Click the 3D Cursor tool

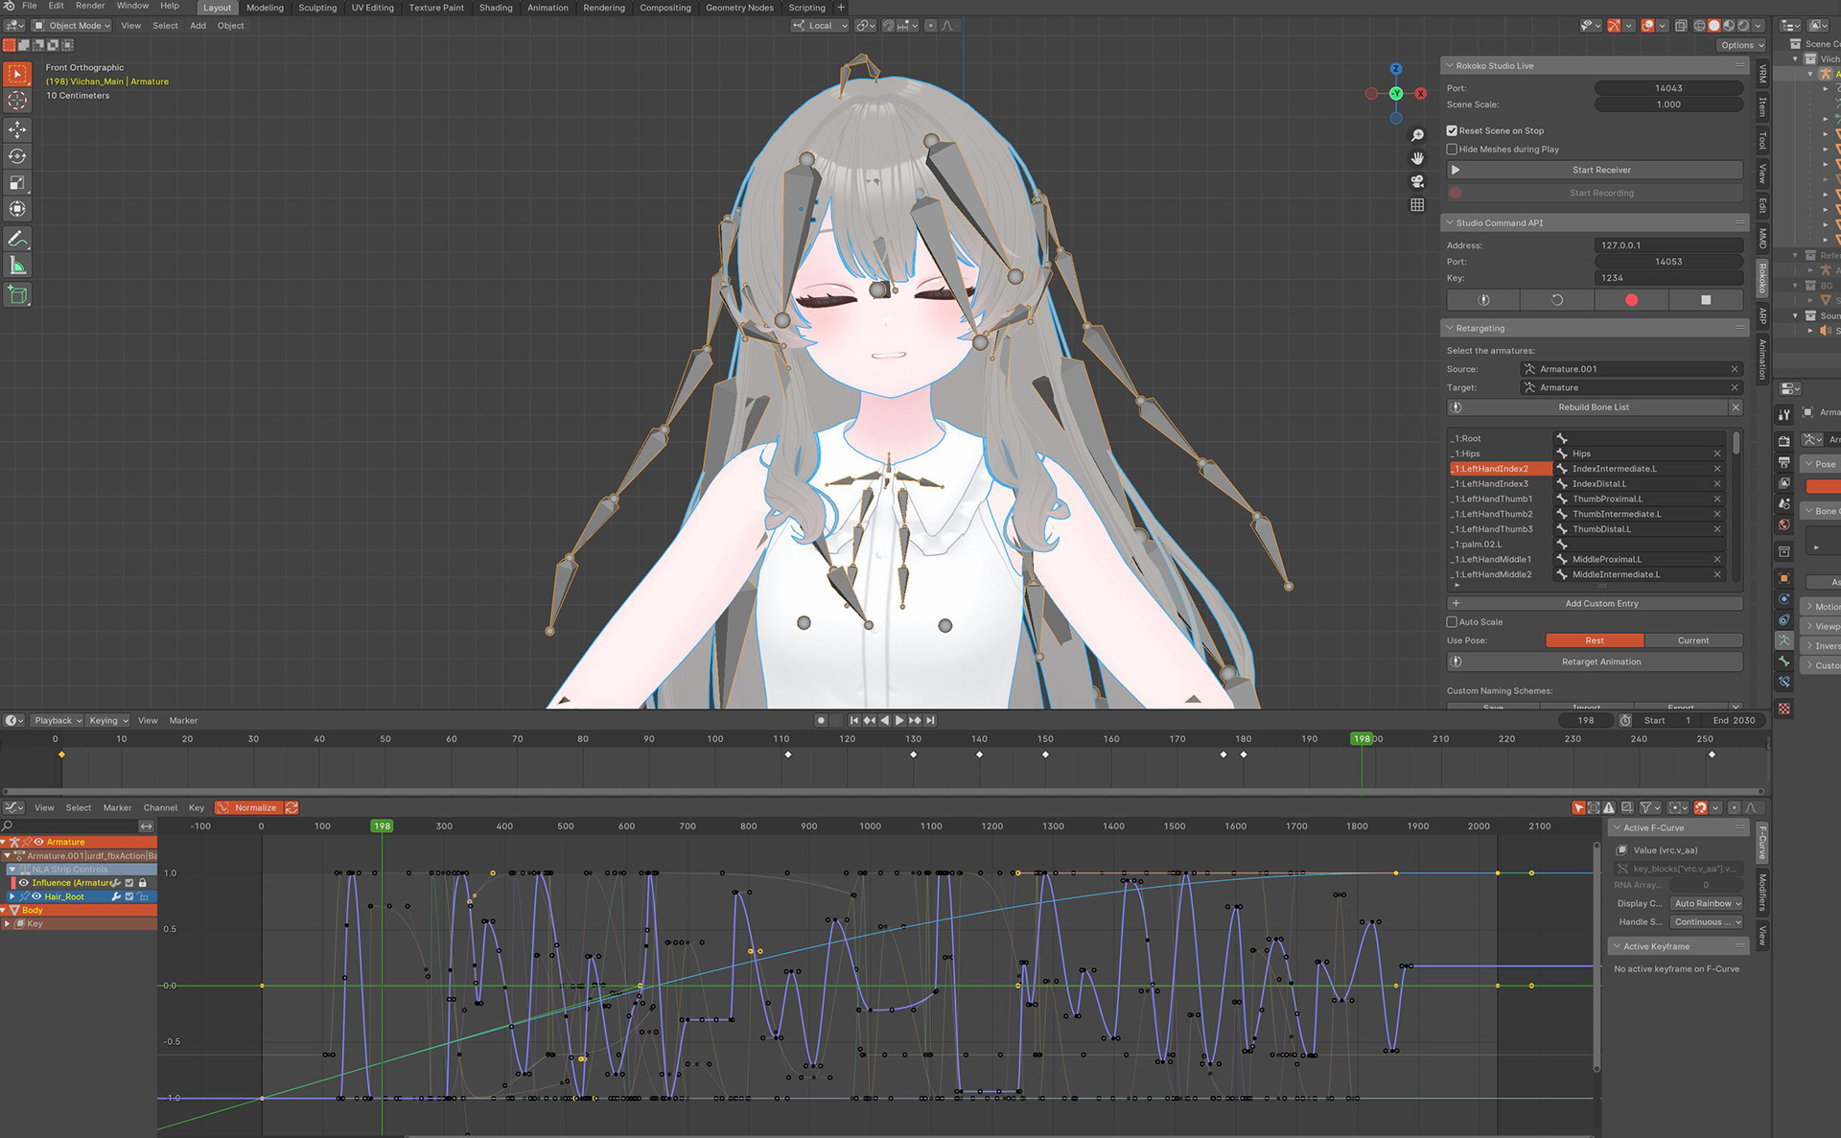(17, 100)
